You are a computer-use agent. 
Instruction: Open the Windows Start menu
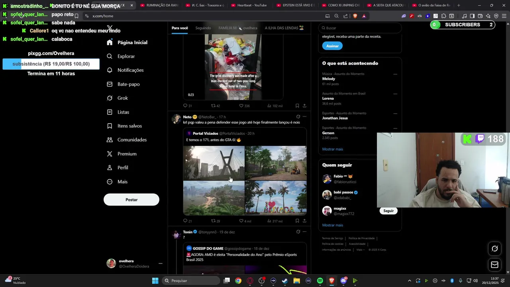coord(155,281)
